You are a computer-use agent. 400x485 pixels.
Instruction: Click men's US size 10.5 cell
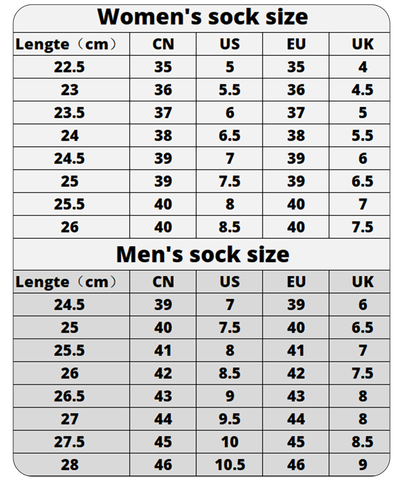click(229, 464)
